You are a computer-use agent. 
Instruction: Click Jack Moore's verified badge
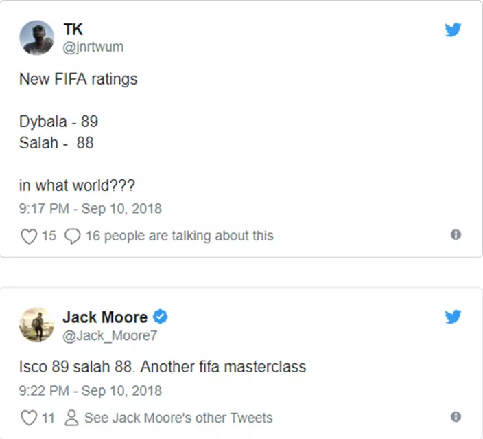pyautogui.click(x=161, y=317)
